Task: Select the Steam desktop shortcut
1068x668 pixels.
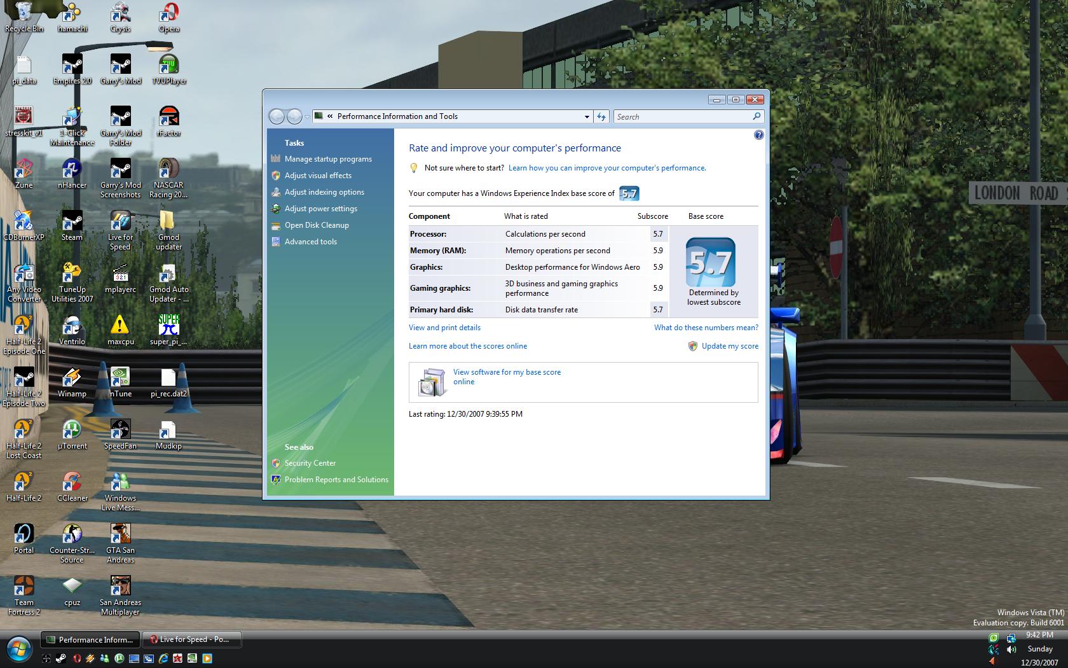Action: pyautogui.click(x=72, y=226)
